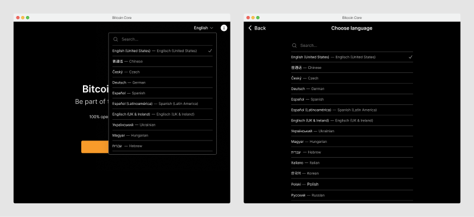Select Español — Spanish in dropdown
The height and width of the screenshot is (217, 474).
pyautogui.click(x=162, y=93)
